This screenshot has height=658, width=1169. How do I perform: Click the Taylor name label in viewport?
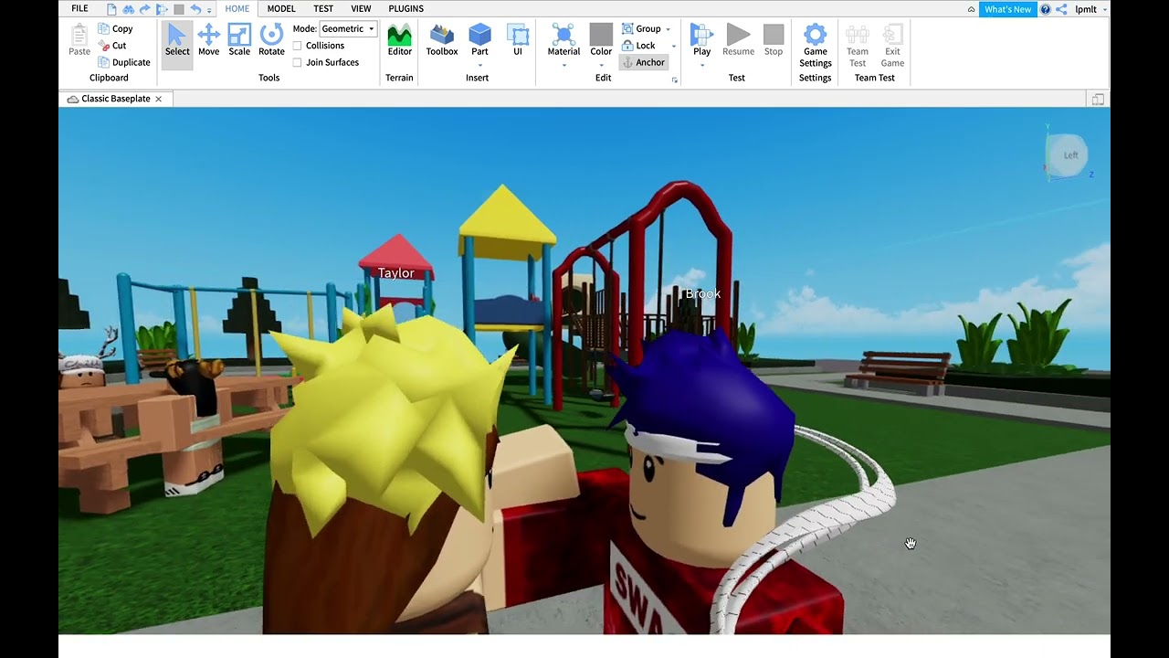pyautogui.click(x=396, y=273)
